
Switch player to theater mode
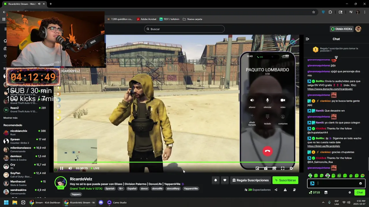click(274, 168)
